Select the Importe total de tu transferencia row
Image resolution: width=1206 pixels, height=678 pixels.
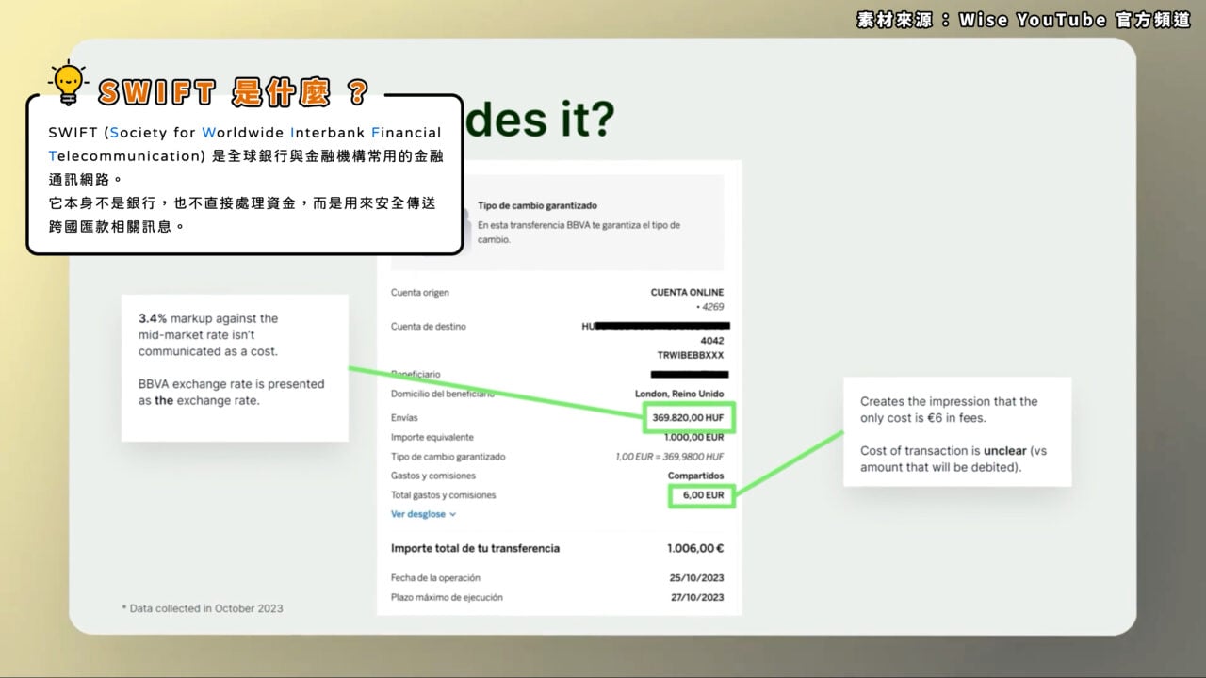point(557,548)
